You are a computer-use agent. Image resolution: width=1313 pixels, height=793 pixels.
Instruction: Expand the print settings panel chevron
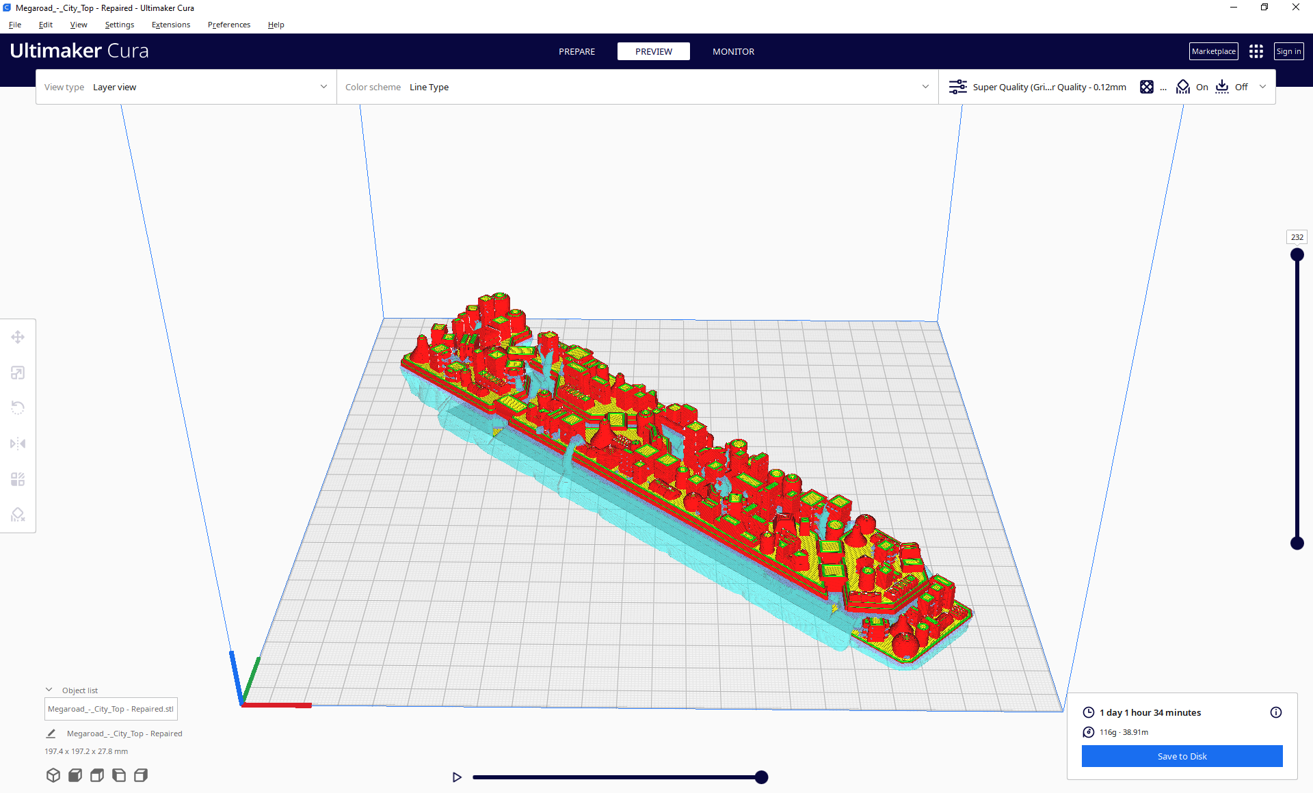(1262, 87)
